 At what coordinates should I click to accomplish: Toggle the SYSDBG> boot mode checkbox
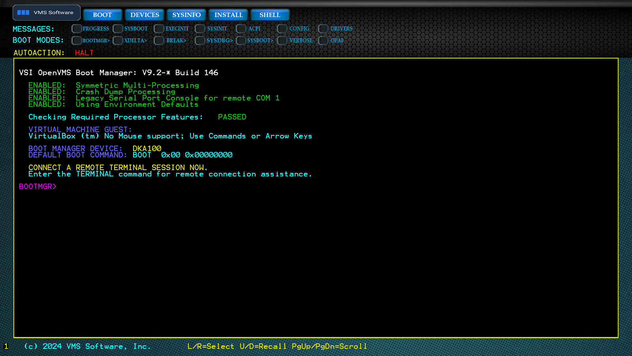(200, 40)
